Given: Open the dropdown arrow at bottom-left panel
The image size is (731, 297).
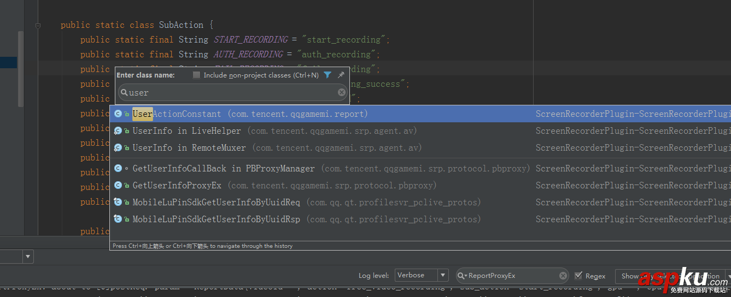Looking at the screenshot, I should [28, 256].
